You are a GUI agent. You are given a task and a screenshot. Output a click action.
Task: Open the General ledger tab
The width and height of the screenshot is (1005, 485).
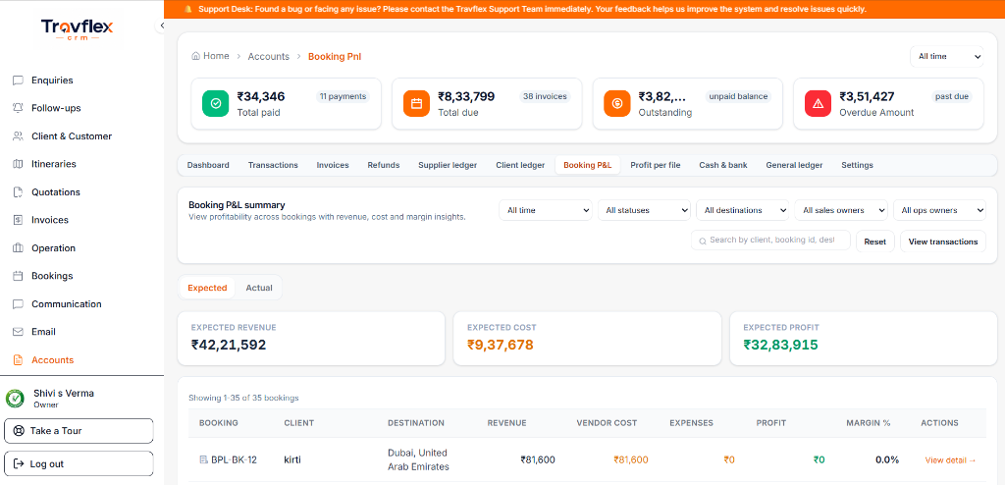pos(794,165)
